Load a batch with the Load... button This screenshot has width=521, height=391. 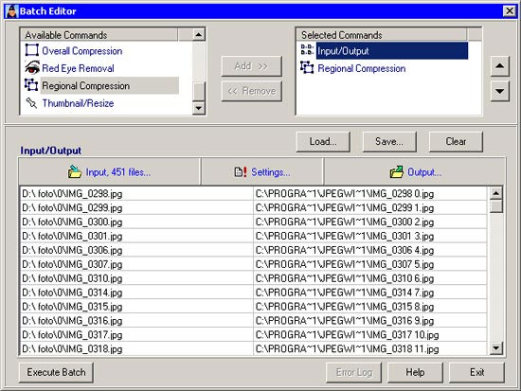[323, 141]
